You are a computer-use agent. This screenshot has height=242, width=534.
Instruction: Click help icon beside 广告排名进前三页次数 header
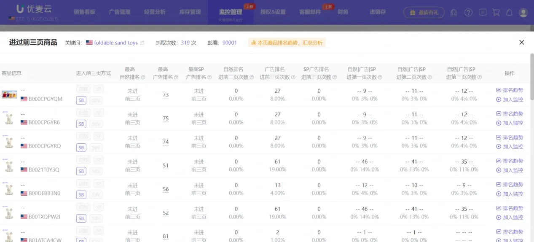coord(293,77)
